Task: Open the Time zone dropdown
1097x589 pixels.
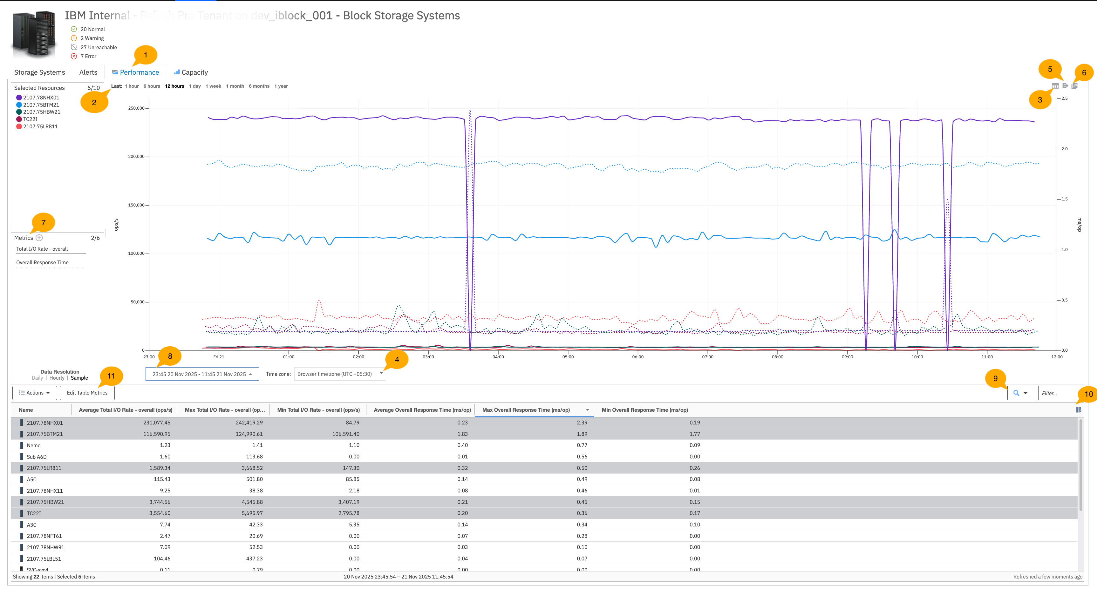Action: coord(340,374)
